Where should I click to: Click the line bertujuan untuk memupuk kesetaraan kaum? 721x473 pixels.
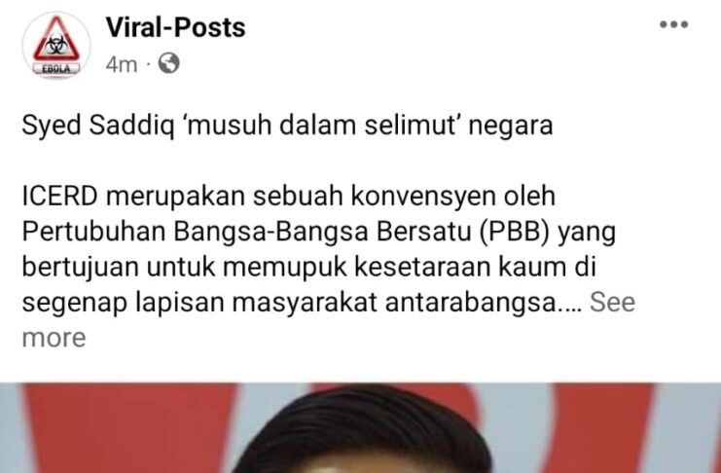click(x=309, y=268)
